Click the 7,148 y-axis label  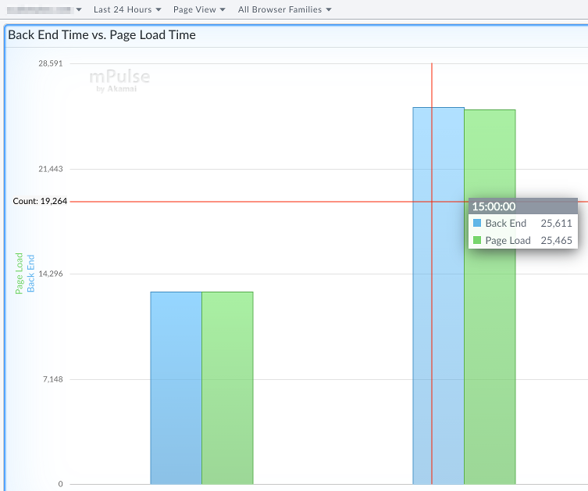(52, 379)
